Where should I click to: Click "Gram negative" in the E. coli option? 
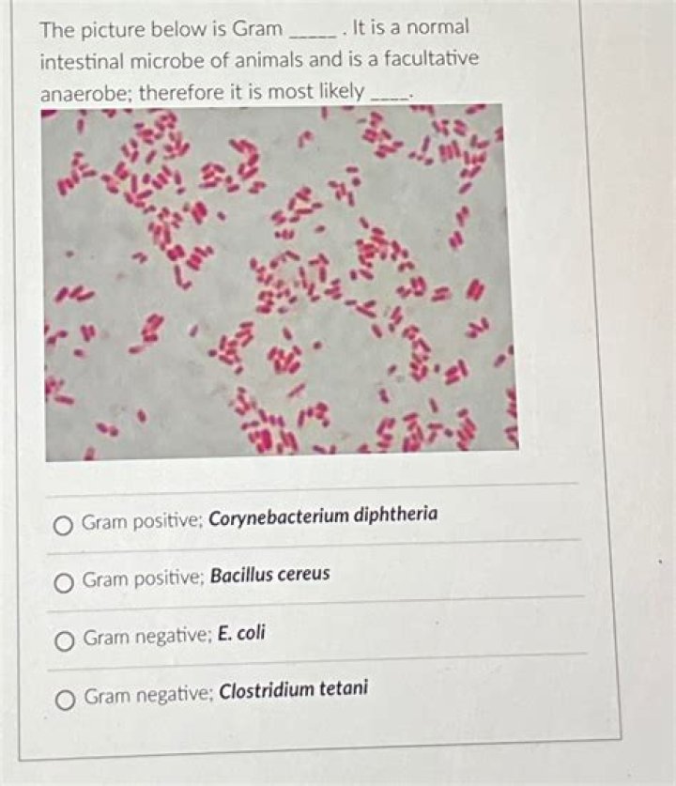(147, 637)
